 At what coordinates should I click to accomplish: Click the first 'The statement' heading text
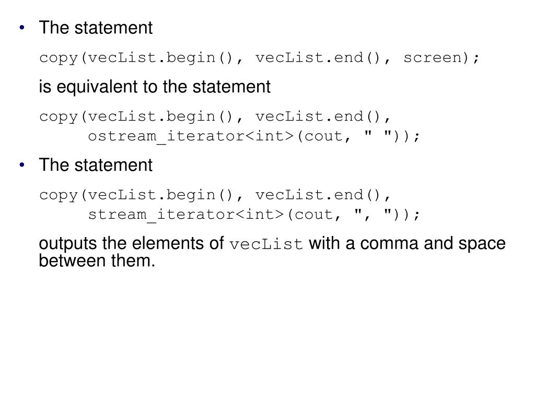coord(96,28)
